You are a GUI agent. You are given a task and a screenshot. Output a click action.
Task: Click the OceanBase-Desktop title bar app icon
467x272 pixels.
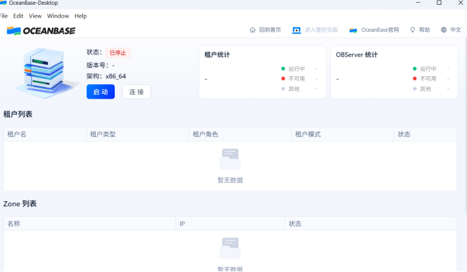tap(3, 3)
